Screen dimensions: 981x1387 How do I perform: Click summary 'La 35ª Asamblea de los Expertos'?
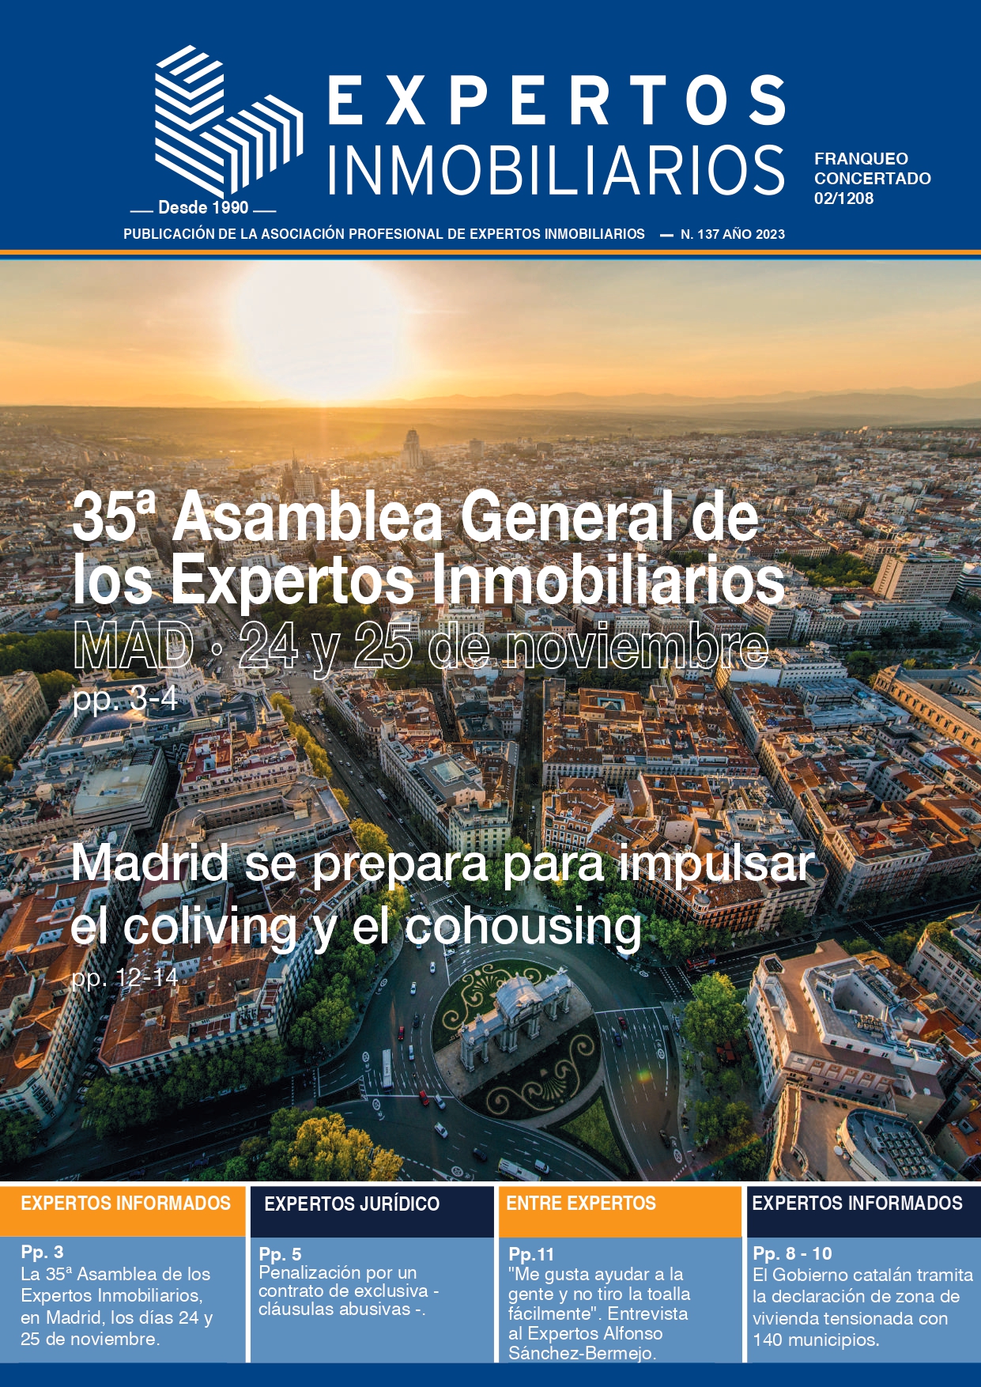(116, 1306)
